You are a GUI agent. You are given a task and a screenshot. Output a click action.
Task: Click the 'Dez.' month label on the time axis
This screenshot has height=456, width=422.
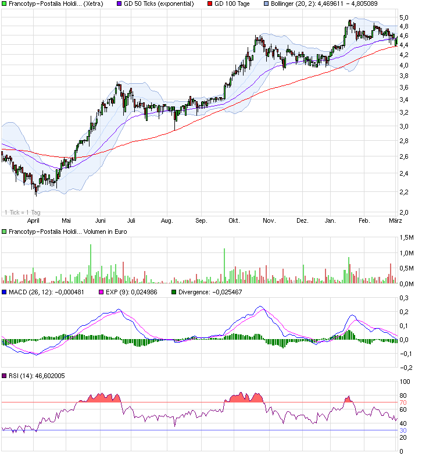pyautogui.click(x=302, y=221)
